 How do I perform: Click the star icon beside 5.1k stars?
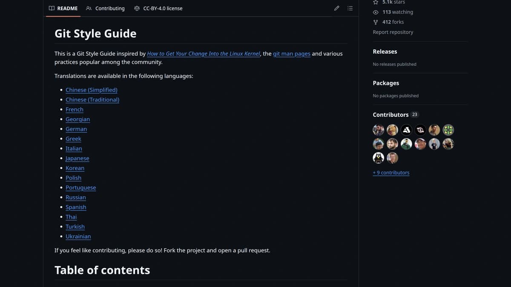[x=376, y=2]
